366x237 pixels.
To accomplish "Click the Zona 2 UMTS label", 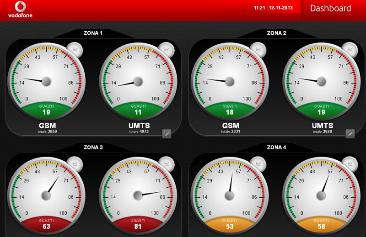I will (323, 126).
